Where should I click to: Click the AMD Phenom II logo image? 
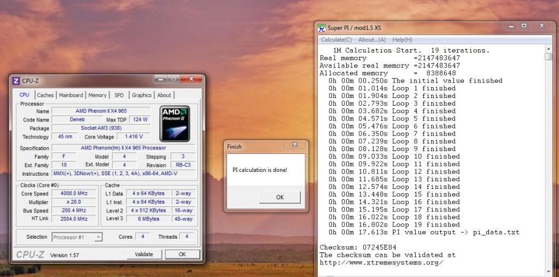point(174,124)
